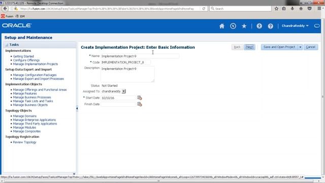Show bookmarks list icon in browser toolbar
Viewport: 325px width, 183px height.
point(284,9)
